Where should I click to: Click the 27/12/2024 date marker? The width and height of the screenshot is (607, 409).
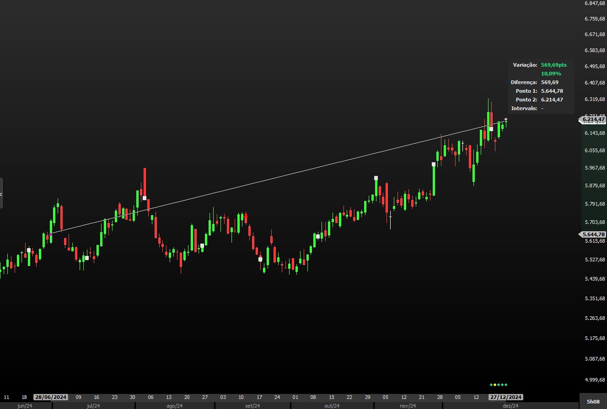pos(505,397)
